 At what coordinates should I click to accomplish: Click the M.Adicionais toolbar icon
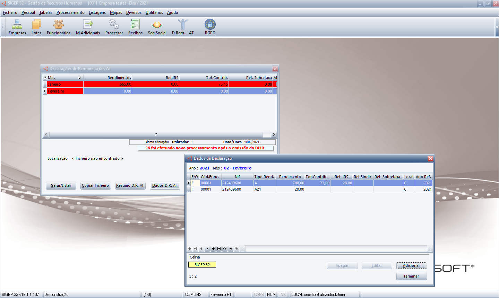point(88,27)
